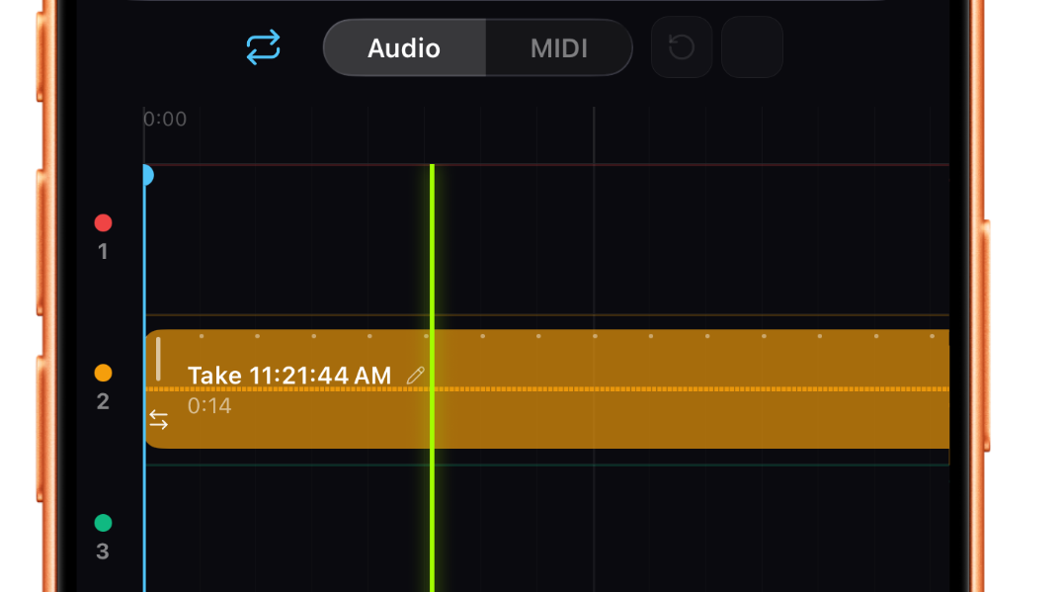Click the undo arrow button
Screen dimensions: 1063x592
(682, 47)
